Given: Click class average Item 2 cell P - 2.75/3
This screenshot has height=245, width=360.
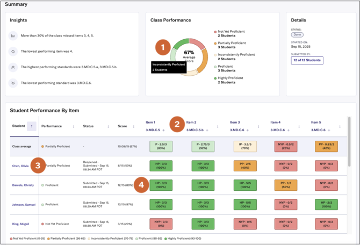Looking at the screenshot, I should (x=203, y=147).
